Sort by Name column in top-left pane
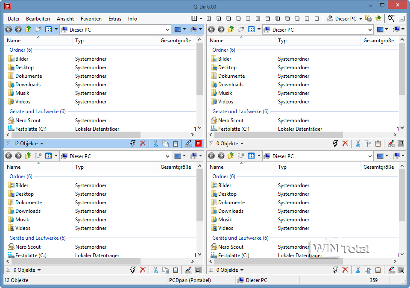This screenshot has height=288, width=410. click(38, 41)
